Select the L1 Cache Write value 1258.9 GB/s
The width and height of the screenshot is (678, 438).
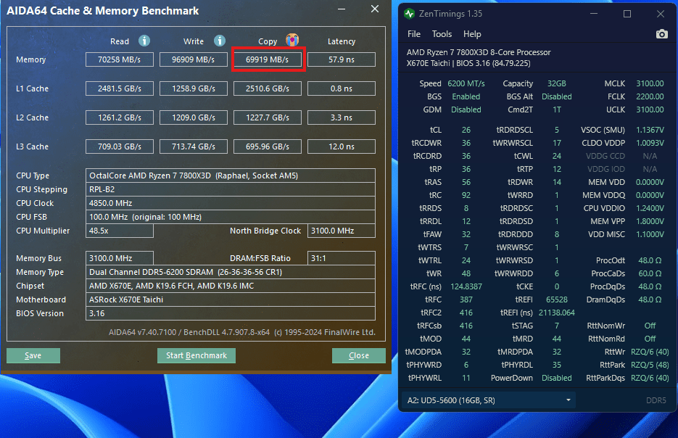pos(194,88)
